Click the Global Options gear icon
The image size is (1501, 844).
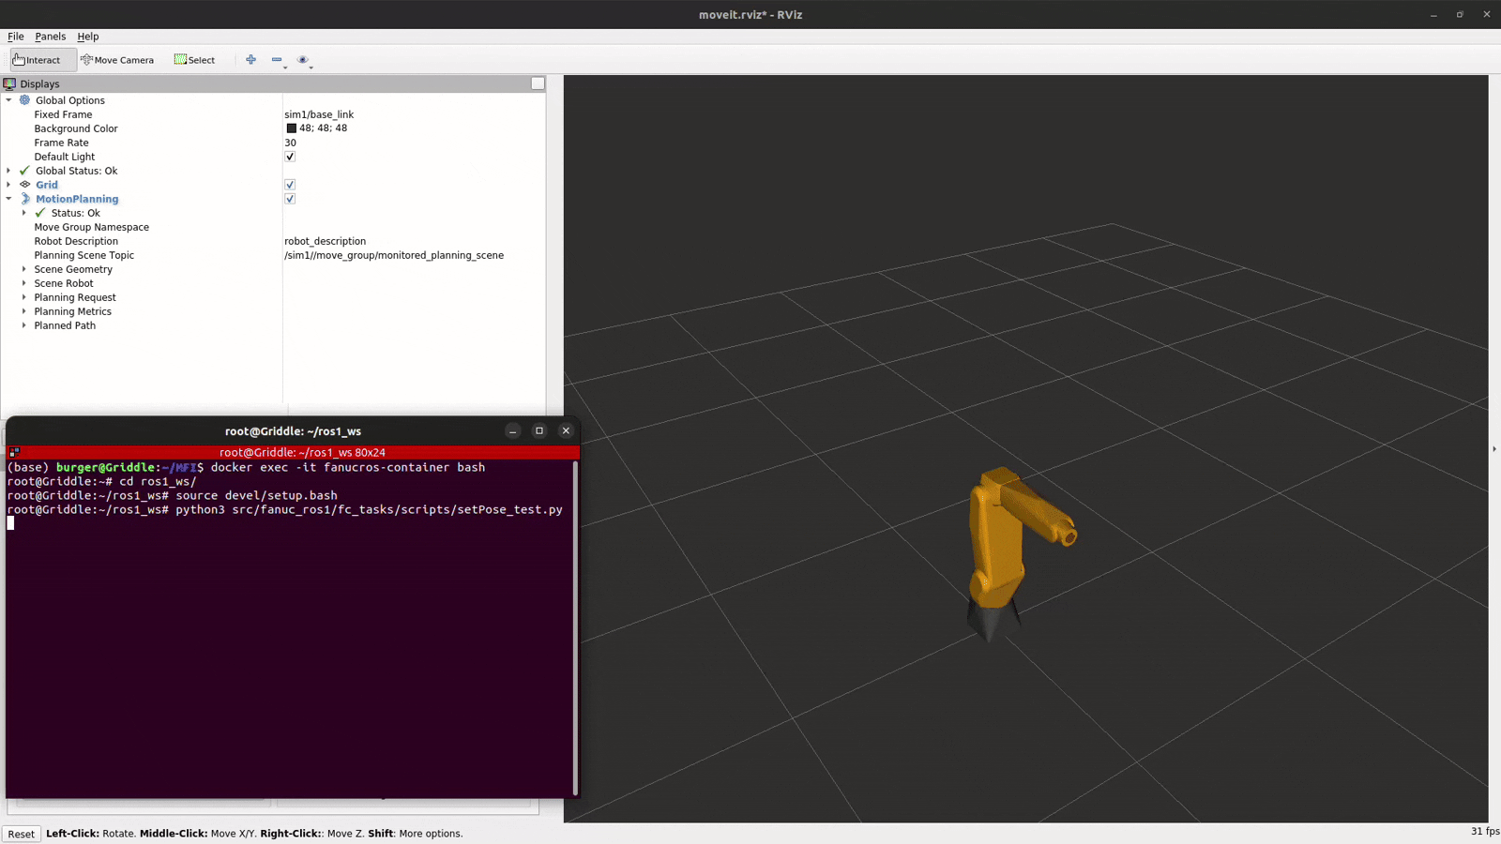pos(25,100)
